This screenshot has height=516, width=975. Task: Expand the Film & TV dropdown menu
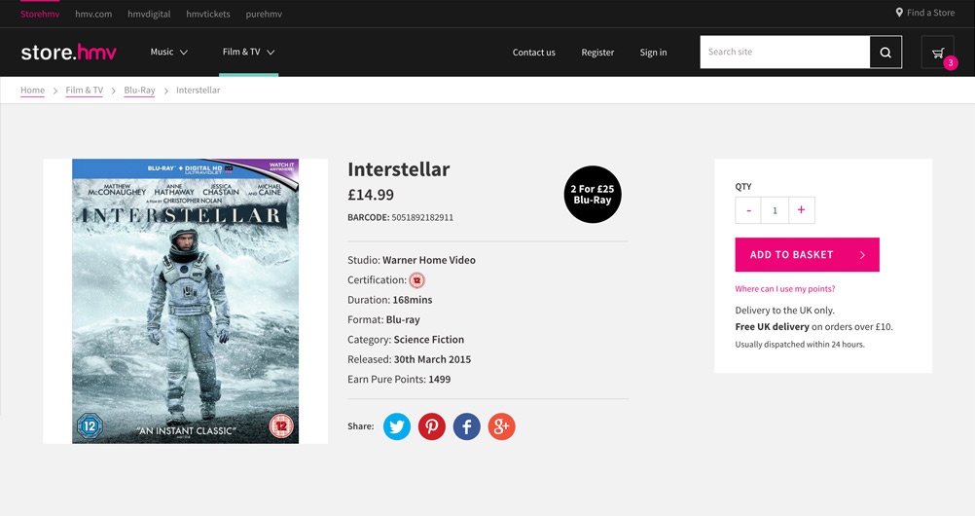pos(249,52)
